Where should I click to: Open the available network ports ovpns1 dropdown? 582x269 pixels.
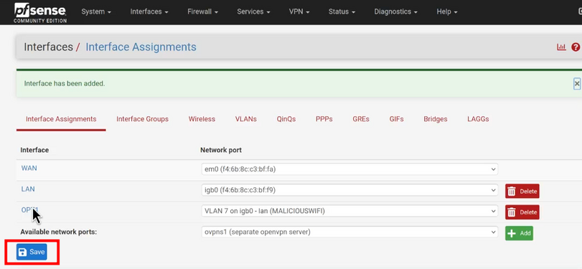click(x=349, y=232)
